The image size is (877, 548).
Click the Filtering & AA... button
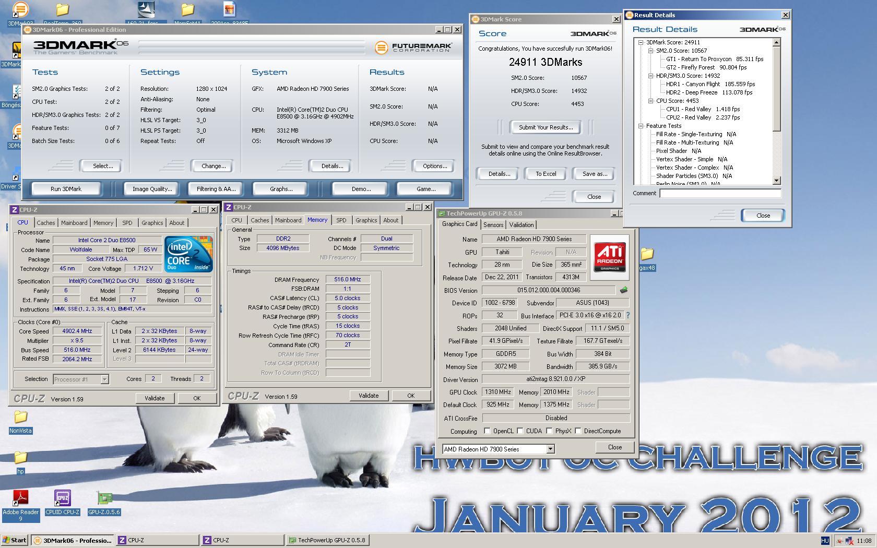coord(216,189)
